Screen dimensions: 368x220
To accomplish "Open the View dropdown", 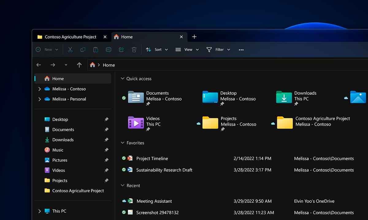I will pos(187,50).
